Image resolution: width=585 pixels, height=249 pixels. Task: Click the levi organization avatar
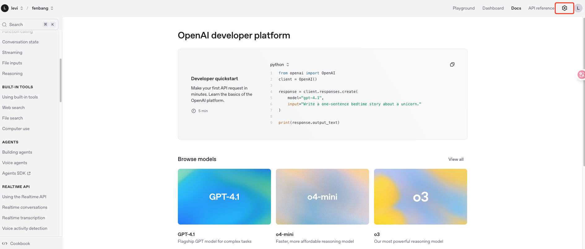point(5,8)
